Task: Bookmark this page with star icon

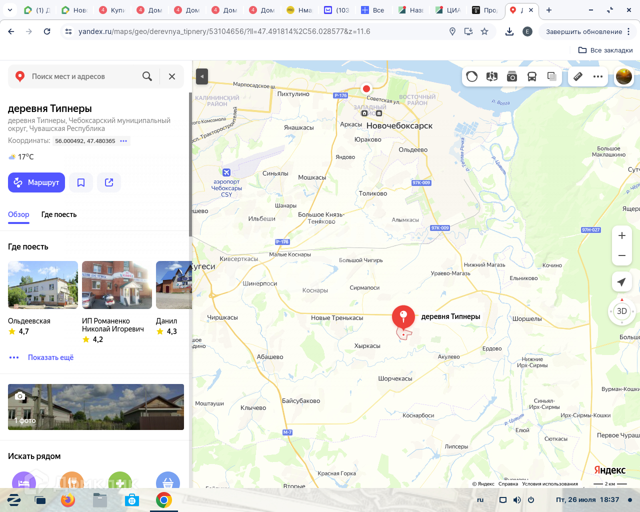Action: click(x=484, y=31)
